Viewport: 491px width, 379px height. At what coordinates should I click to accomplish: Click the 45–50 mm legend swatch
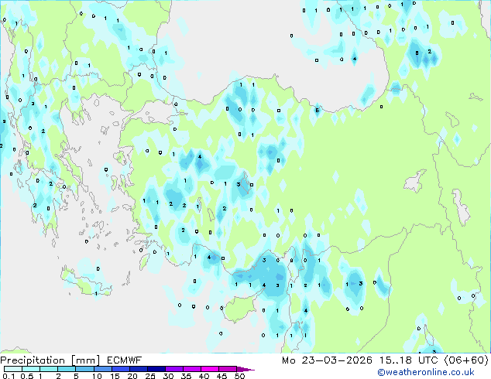click(x=228, y=369)
